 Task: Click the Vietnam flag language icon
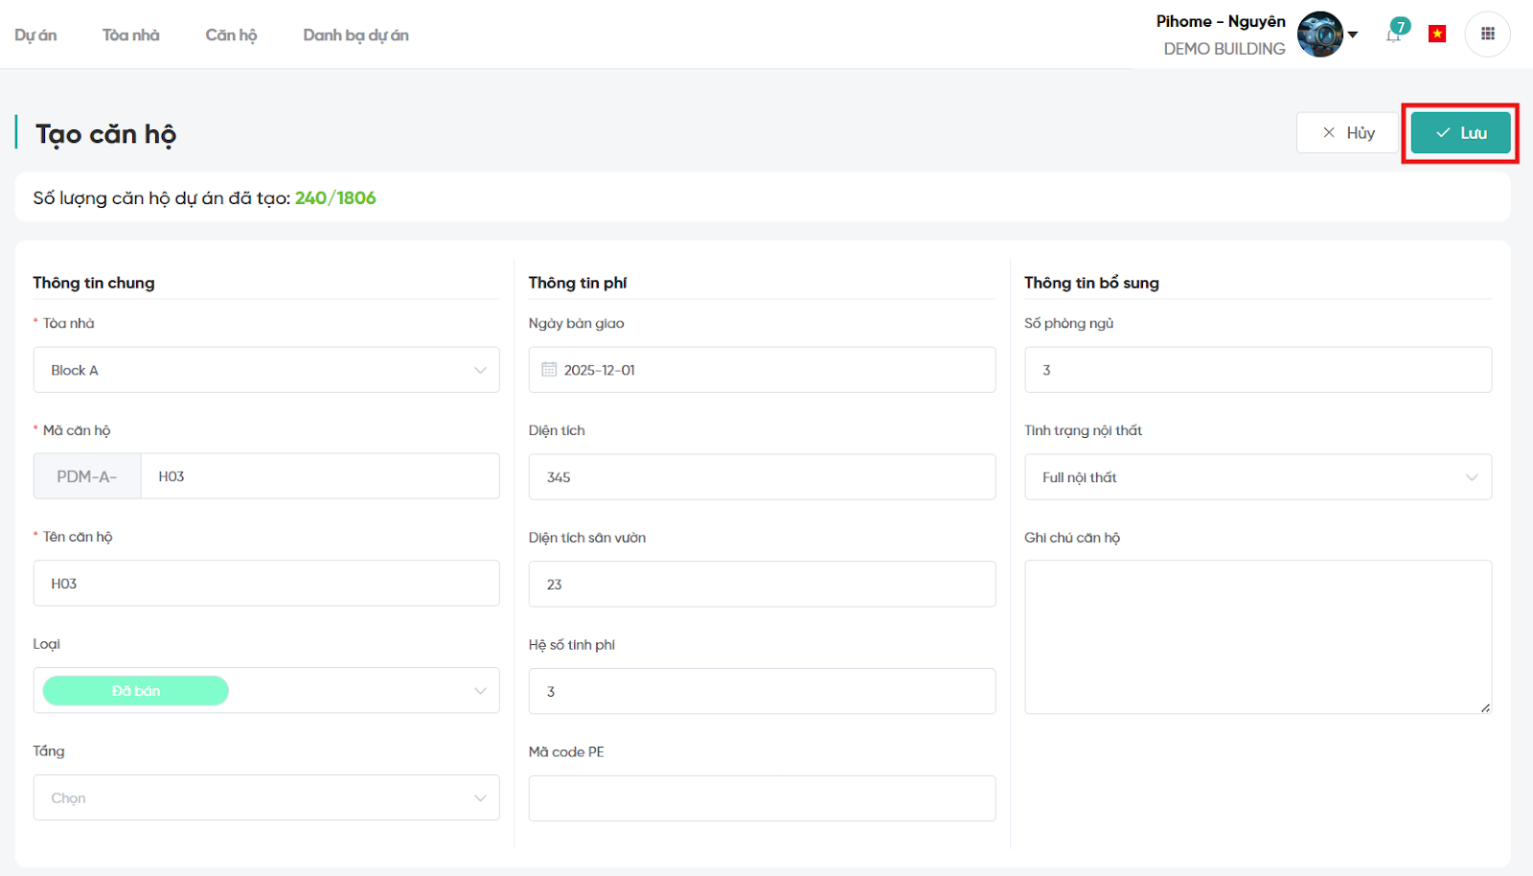point(1437,35)
